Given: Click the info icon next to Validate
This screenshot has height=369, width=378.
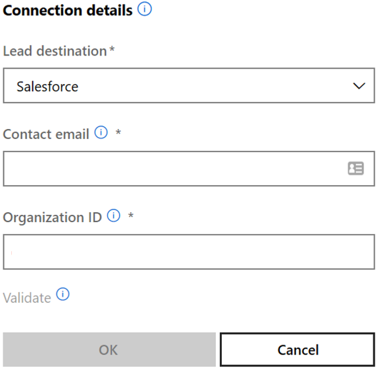Looking at the screenshot, I should point(63,294).
